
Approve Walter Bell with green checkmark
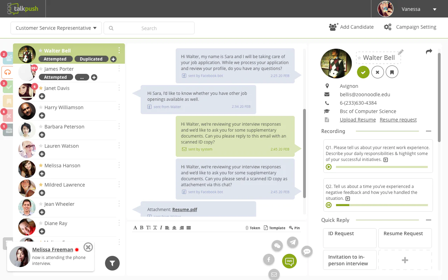coord(363,72)
